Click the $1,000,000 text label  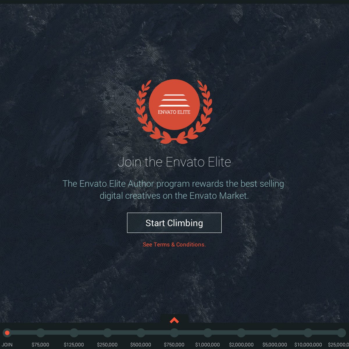pyautogui.click(x=208, y=345)
